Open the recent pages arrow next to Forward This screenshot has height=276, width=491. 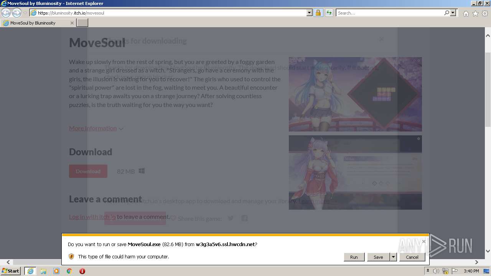pyautogui.click(x=25, y=13)
